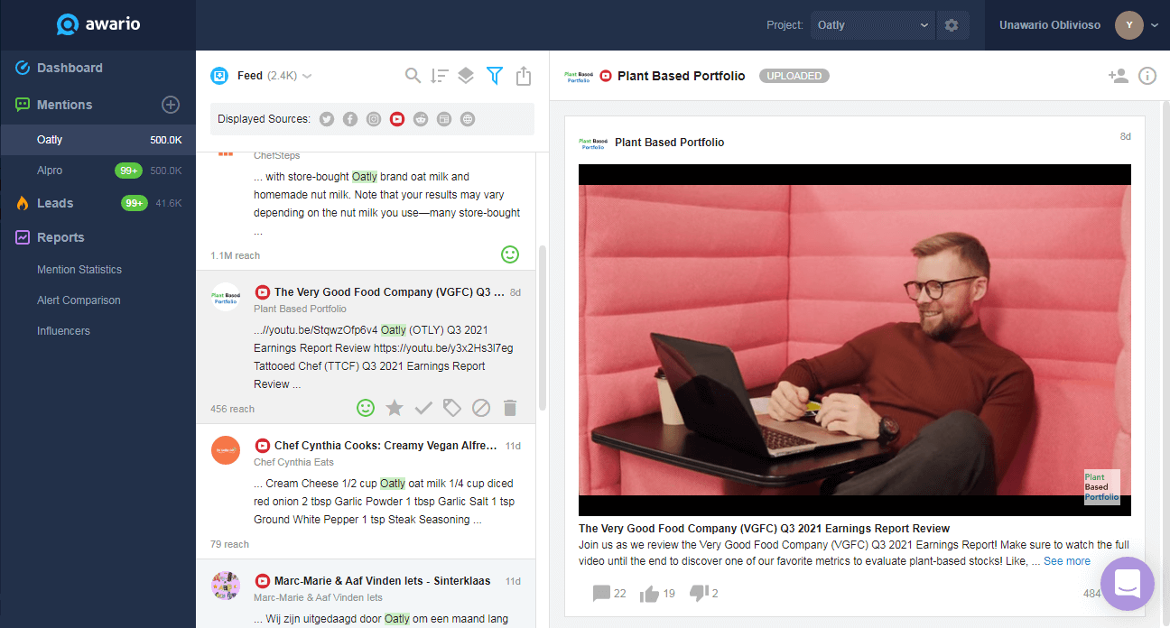Click the Chef Cynthia Eats avatar
This screenshot has width=1170, height=628.
226,450
